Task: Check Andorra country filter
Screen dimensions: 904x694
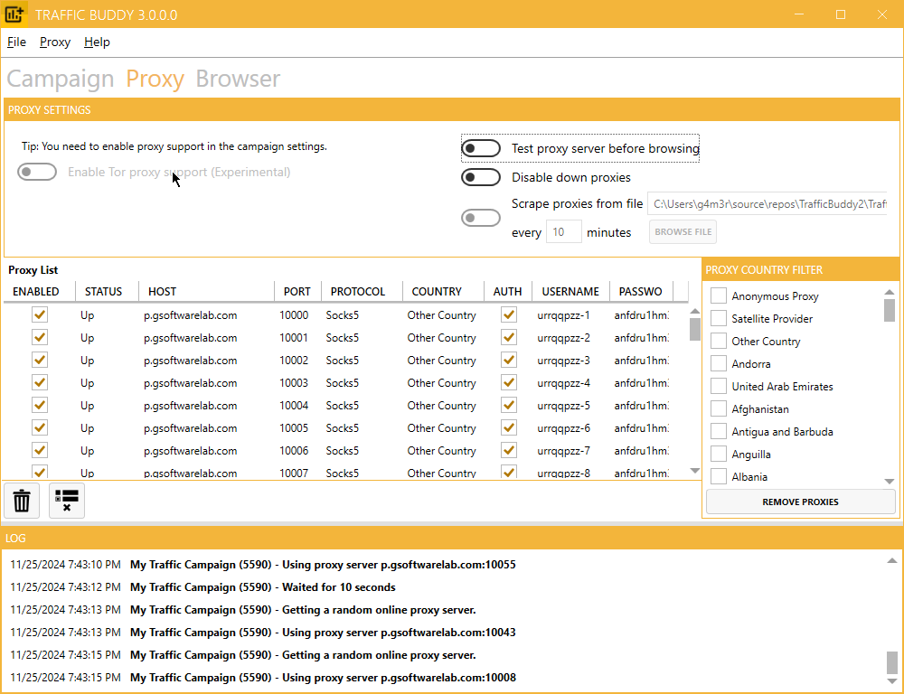Action: [719, 363]
